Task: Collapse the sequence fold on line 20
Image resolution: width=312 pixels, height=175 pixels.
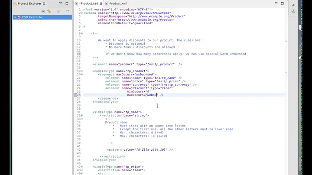Action: (x=81, y=75)
